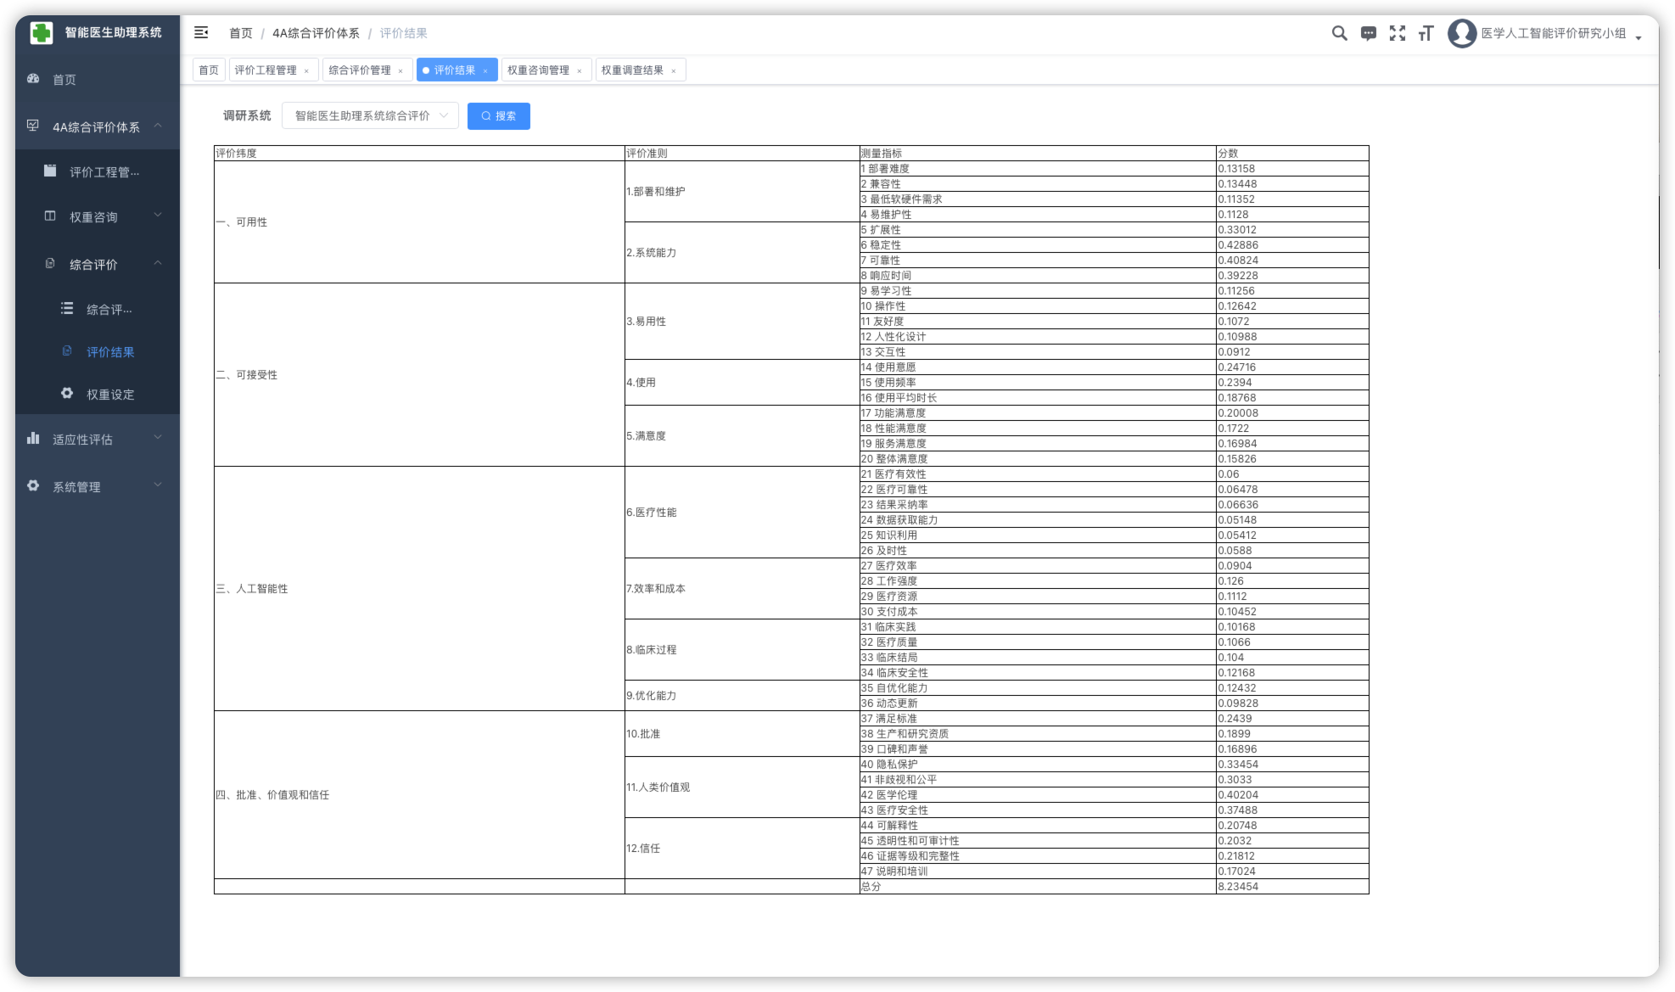Click the 三、人工智能性 dimension cell
This screenshot has width=1675, height=992.
point(419,589)
